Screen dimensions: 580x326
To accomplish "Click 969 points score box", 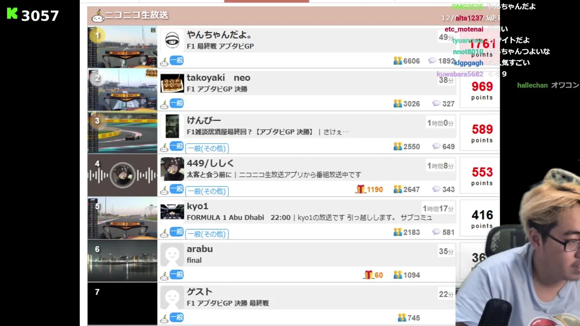I will tap(479, 90).
